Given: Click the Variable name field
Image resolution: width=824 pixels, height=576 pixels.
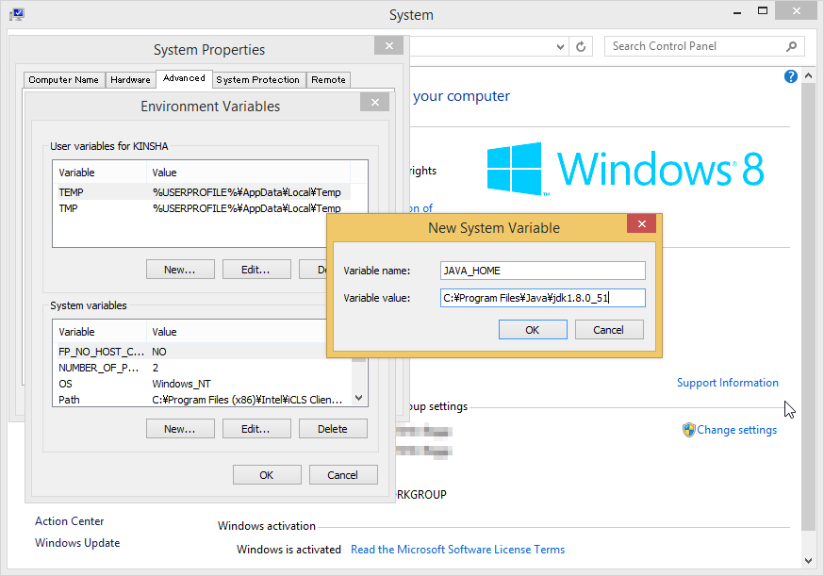Looking at the screenshot, I should tap(543, 271).
